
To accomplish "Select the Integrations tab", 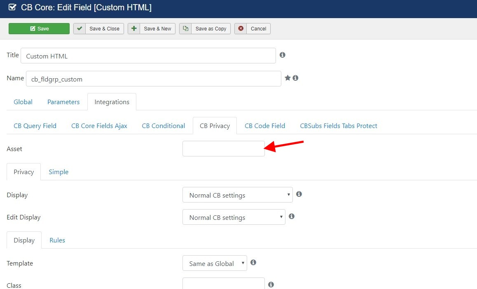I will pos(112,102).
